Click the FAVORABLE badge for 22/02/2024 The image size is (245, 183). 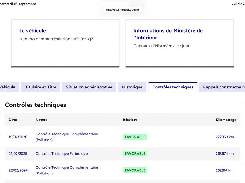135,170
